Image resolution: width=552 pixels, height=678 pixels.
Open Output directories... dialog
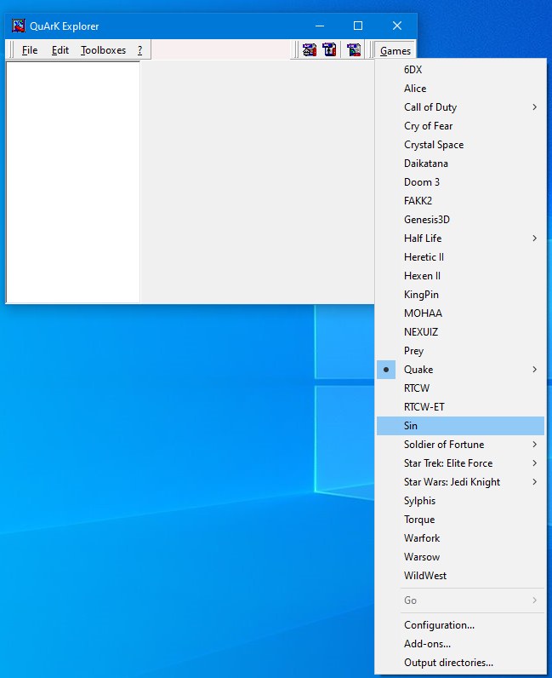(460, 663)
